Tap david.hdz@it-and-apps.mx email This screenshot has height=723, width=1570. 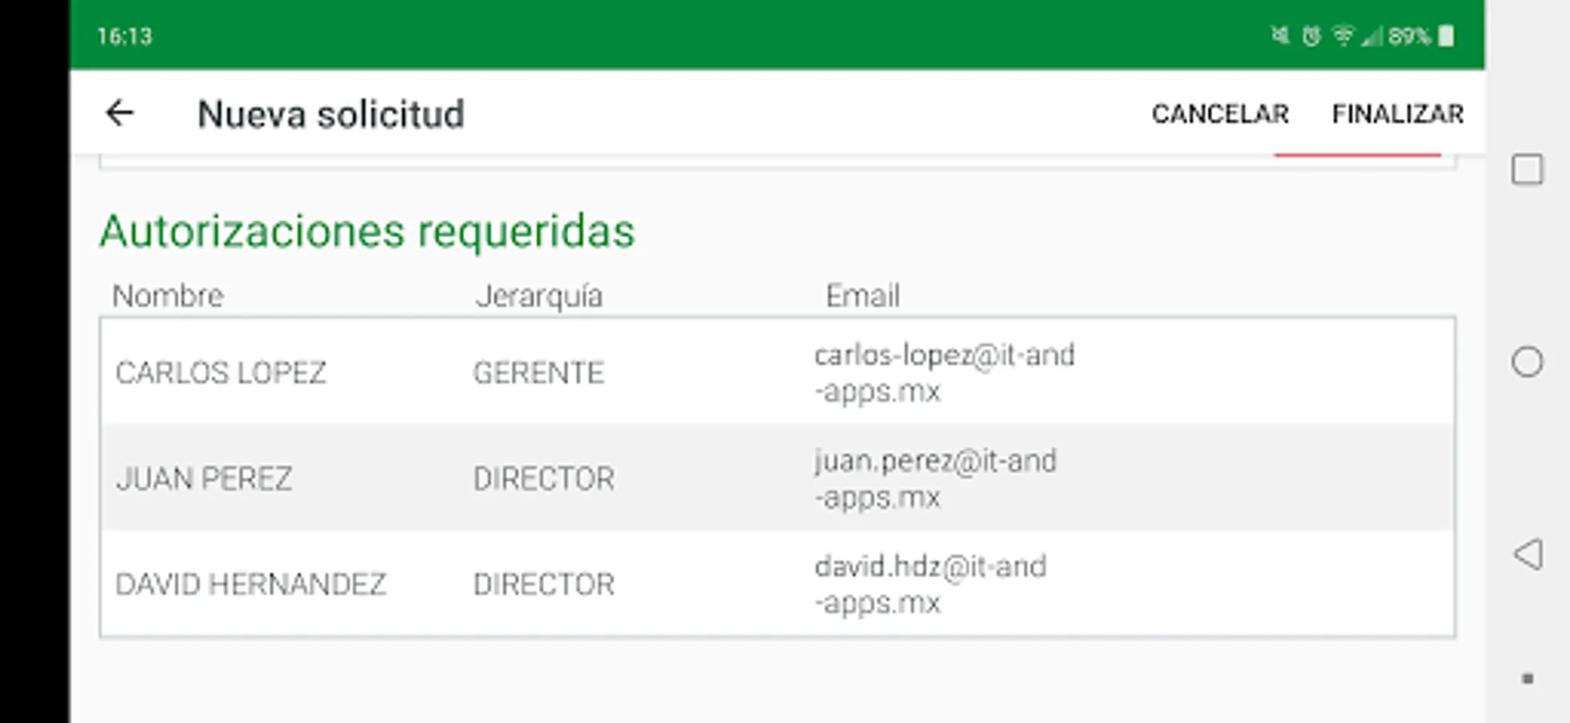point(930,584)
